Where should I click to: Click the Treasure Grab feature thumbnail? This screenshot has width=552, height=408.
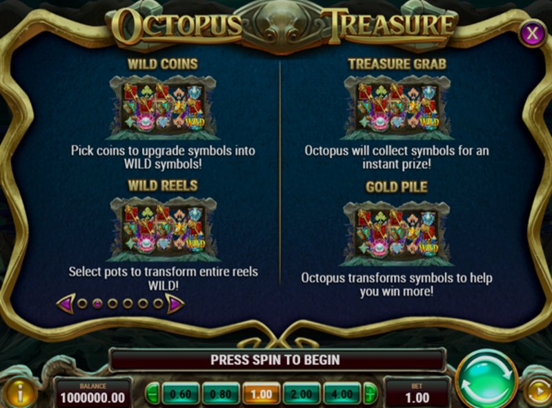(397, 108)
